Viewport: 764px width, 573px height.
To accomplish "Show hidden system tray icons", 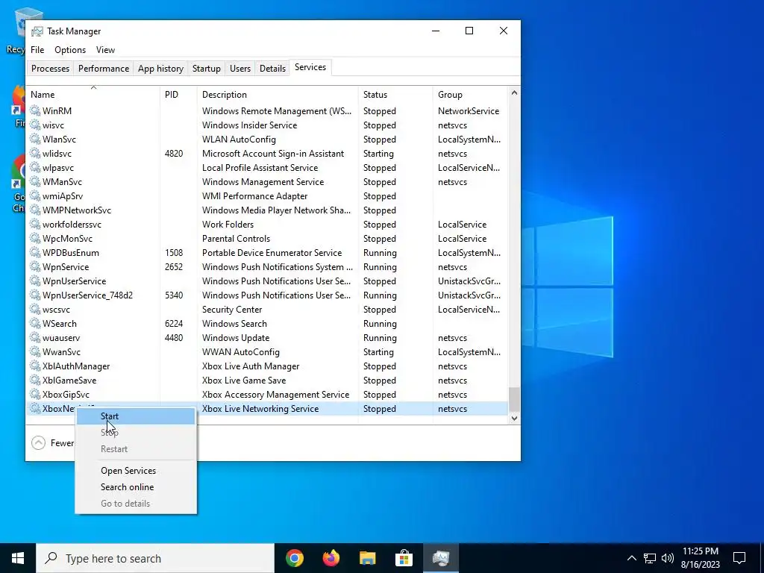I will coord(631,558).
